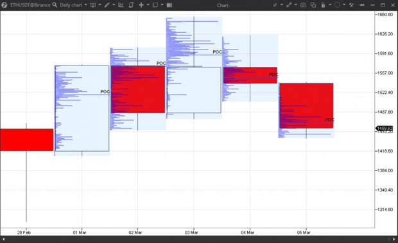Click the 05 Mar date label

pos(304,232)
